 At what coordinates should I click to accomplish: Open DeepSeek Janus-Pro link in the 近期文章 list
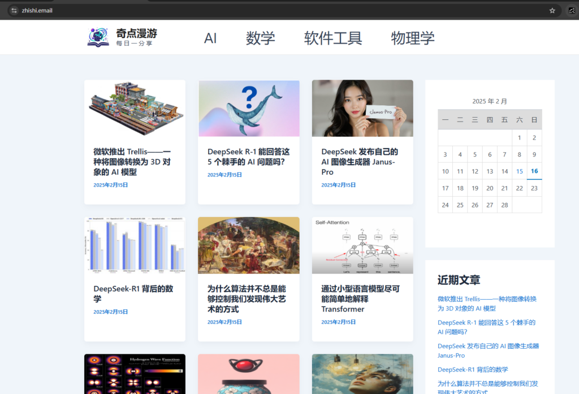(x=488, y=351)
